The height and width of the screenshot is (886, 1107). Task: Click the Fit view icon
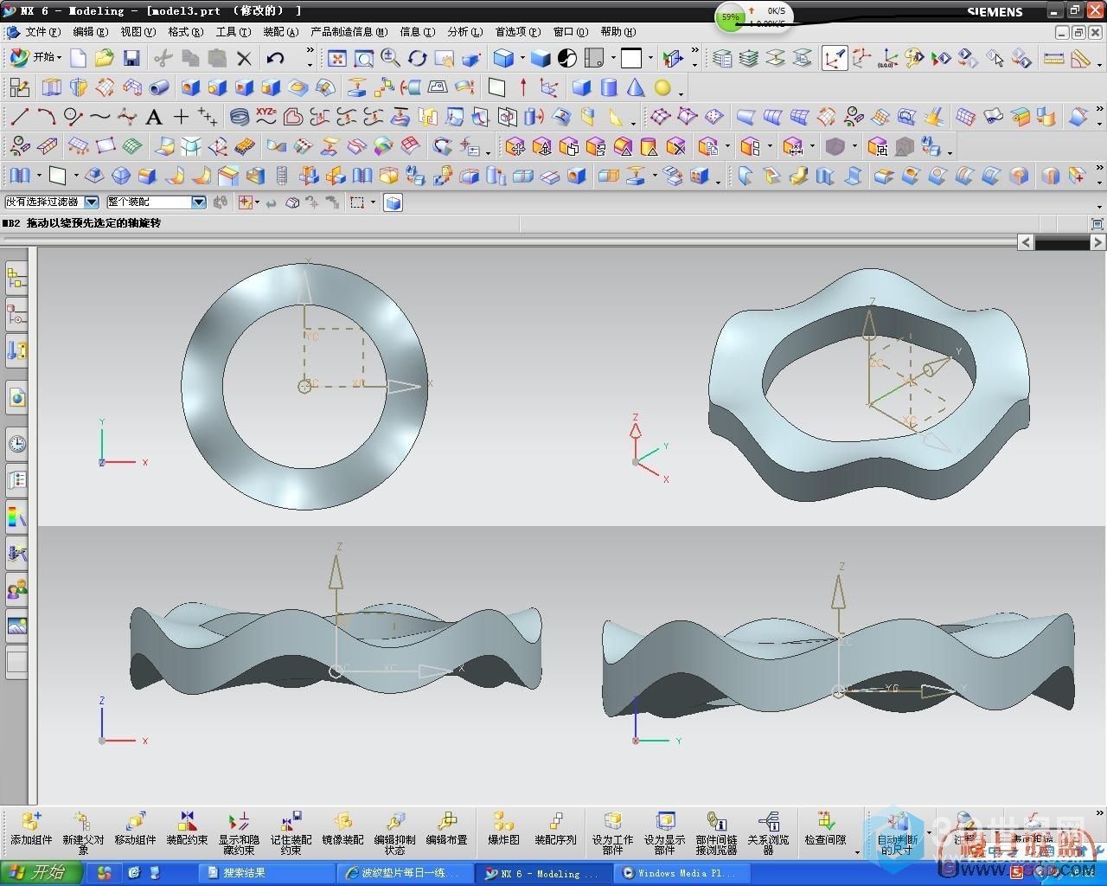click(x=337, y=58)
